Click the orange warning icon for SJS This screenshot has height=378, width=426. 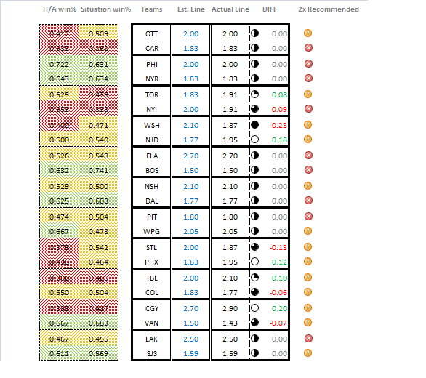[308, 353]
